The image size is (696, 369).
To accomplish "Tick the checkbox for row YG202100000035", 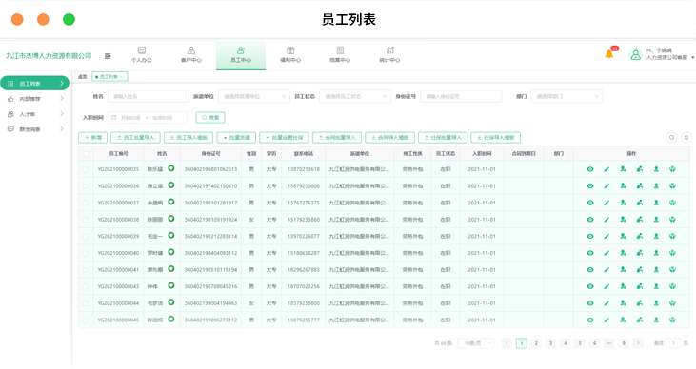I will (86, 169).
